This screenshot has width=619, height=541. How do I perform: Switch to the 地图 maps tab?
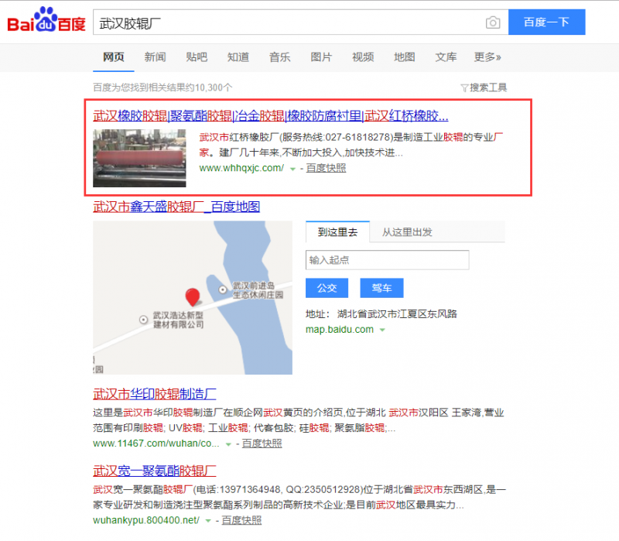[x=404, y=57]
